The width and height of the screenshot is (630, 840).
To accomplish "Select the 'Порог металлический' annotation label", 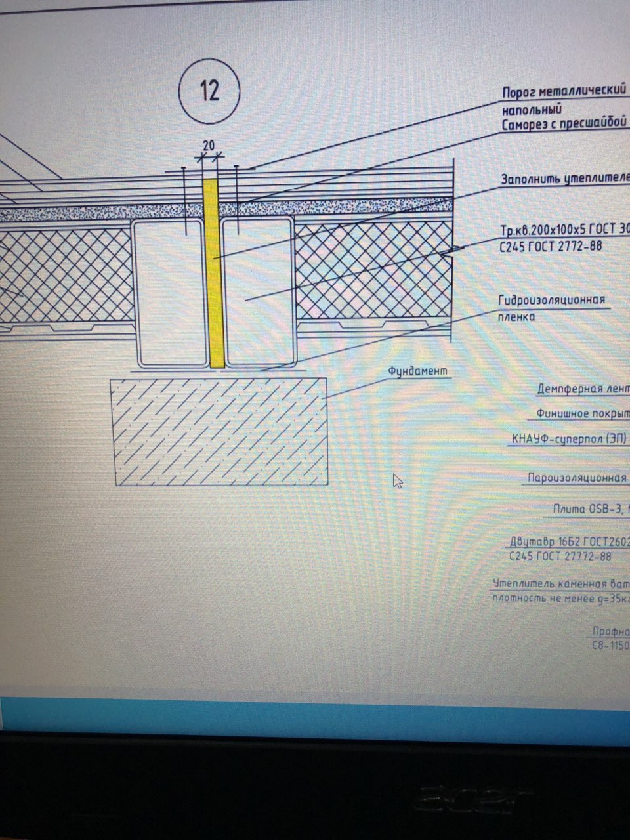I will [564, 92].
